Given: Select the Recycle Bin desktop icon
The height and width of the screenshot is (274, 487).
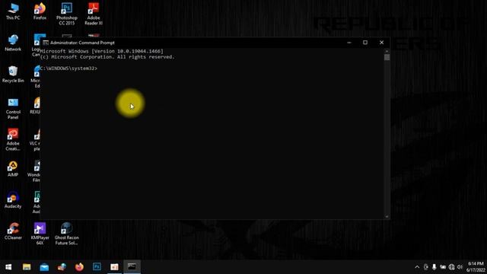Looking at the screenshot, I should pos(13,75).
